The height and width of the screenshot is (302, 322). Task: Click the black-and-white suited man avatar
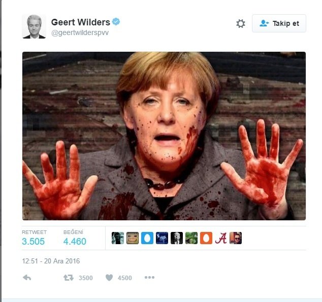177,238
